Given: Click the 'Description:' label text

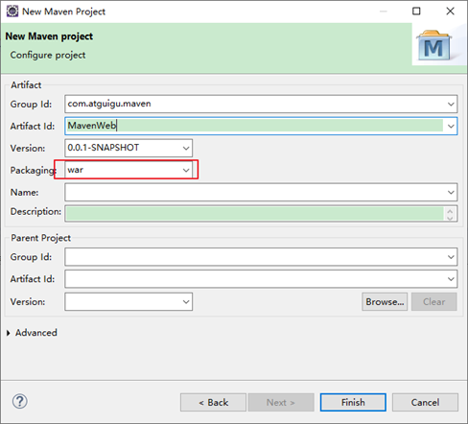Looking at the screenshot, I should [35, 212].
